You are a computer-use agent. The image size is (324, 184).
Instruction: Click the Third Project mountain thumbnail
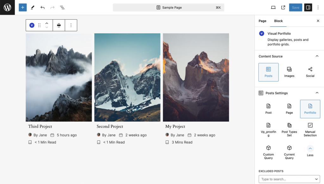[x=59, y=77]
